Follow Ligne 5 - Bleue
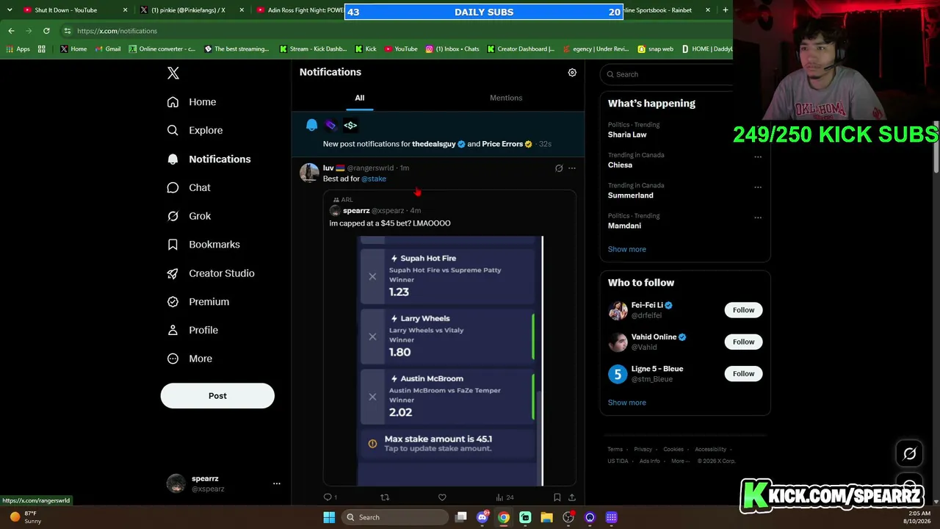The width and height of the screenshot is (940, 529). coord(743,374)
